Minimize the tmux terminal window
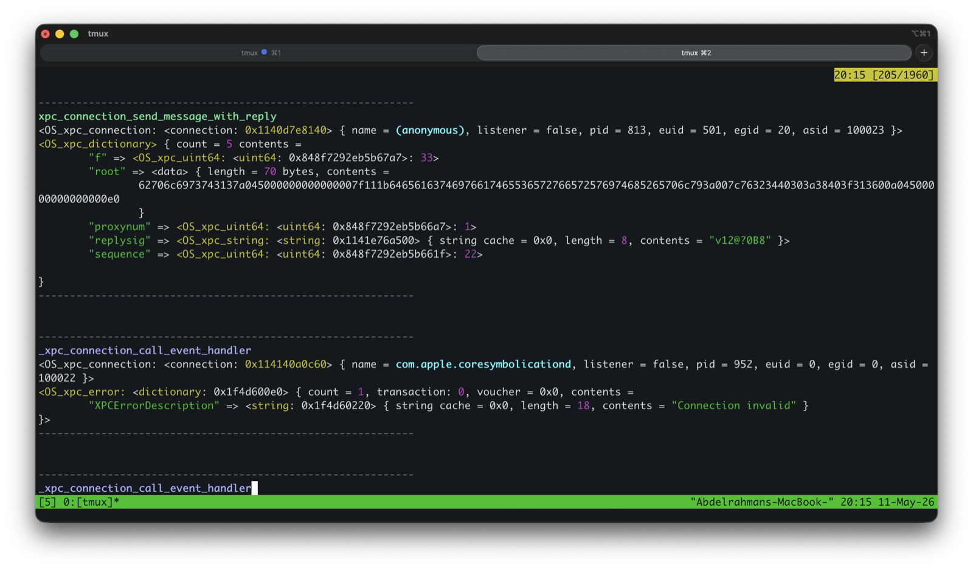 click(x=60, y=34)
